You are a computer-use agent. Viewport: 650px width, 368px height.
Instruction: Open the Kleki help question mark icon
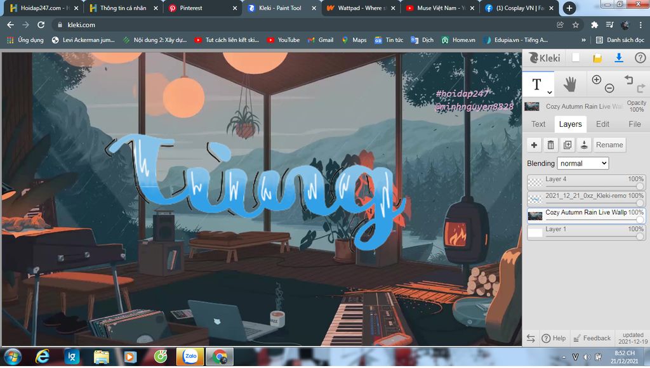[640, 58]
